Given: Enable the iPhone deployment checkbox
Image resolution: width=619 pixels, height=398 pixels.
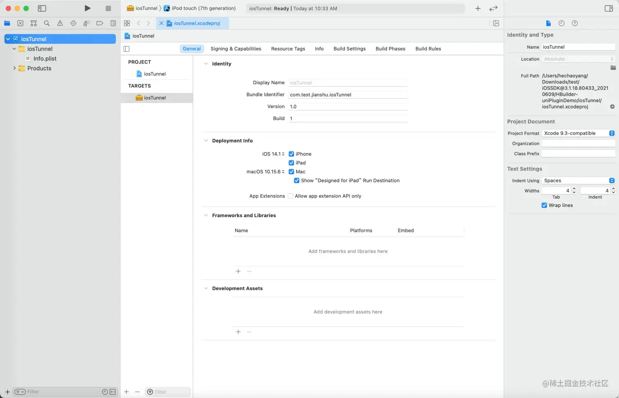Looking at the screenshot, I should coord(291,154).
